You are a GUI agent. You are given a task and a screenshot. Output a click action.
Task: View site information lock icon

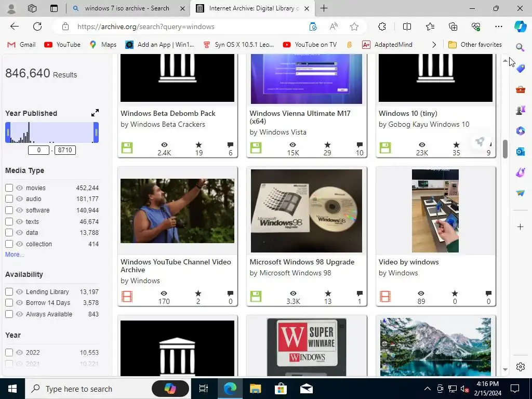click(65, 26)
